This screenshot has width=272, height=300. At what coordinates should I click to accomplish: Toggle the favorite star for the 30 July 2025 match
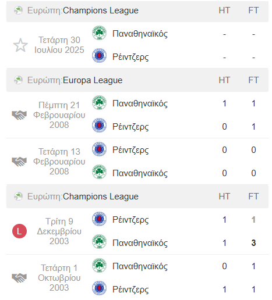pyautogui.click(x=20, y=45)
